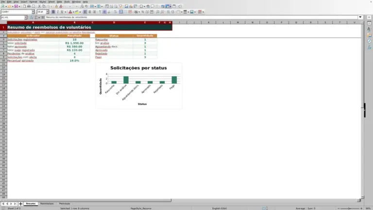This screenshot has width=373, height=210.
Task: Expand the formula bar arrow
Action: [x=360, y=17]
